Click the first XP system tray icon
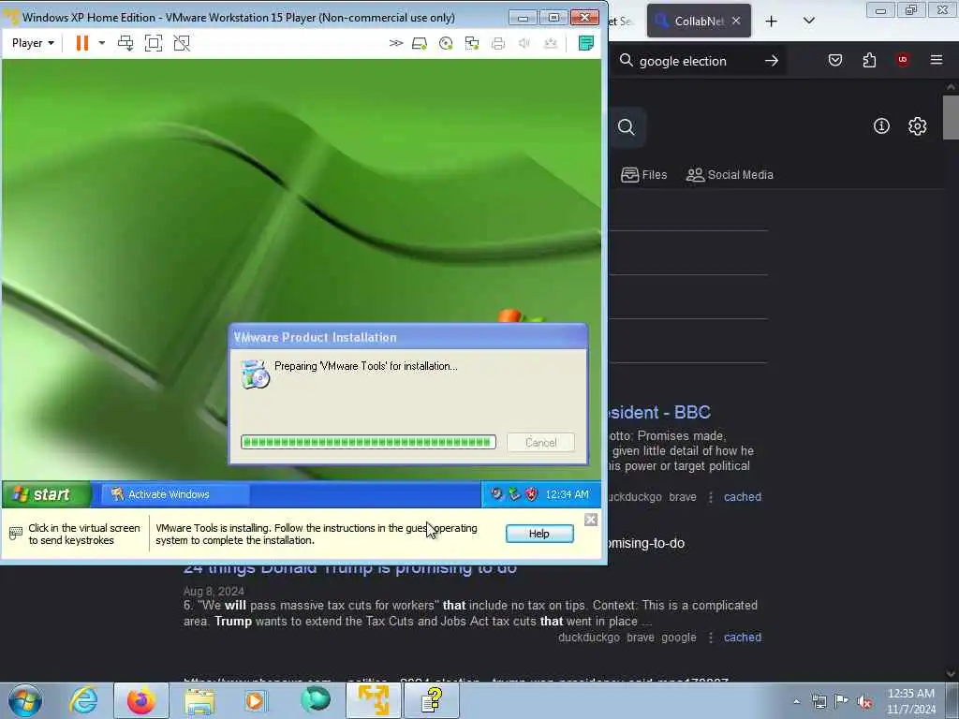This screenshot has height=719, width=959. (496, 494)
